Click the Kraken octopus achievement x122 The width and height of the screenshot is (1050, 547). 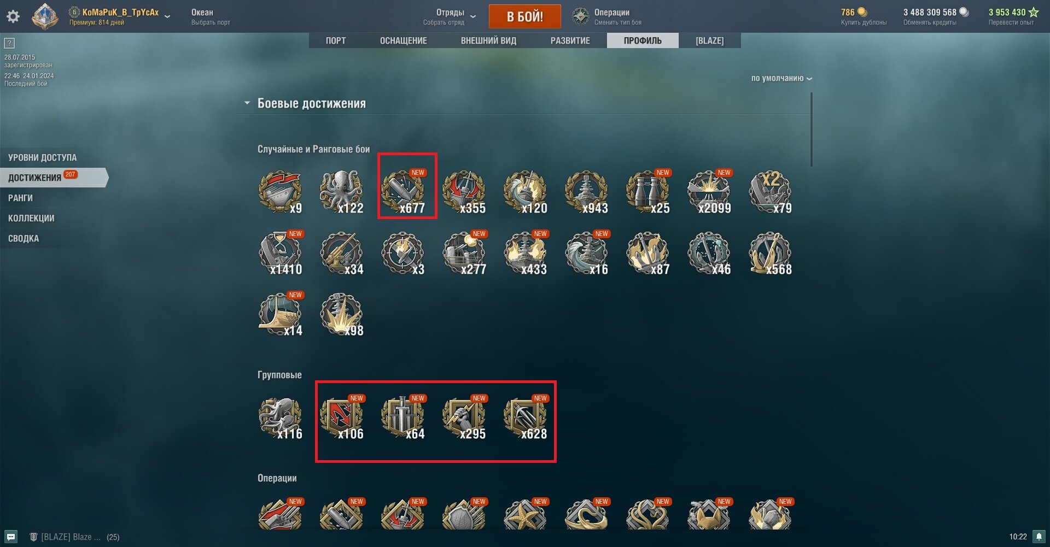[341, 192]
